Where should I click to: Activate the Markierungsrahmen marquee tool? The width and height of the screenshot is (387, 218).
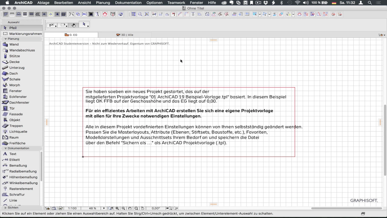[x=21, y=34]
